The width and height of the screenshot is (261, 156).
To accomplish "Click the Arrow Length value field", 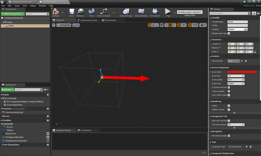I will 236,80.
